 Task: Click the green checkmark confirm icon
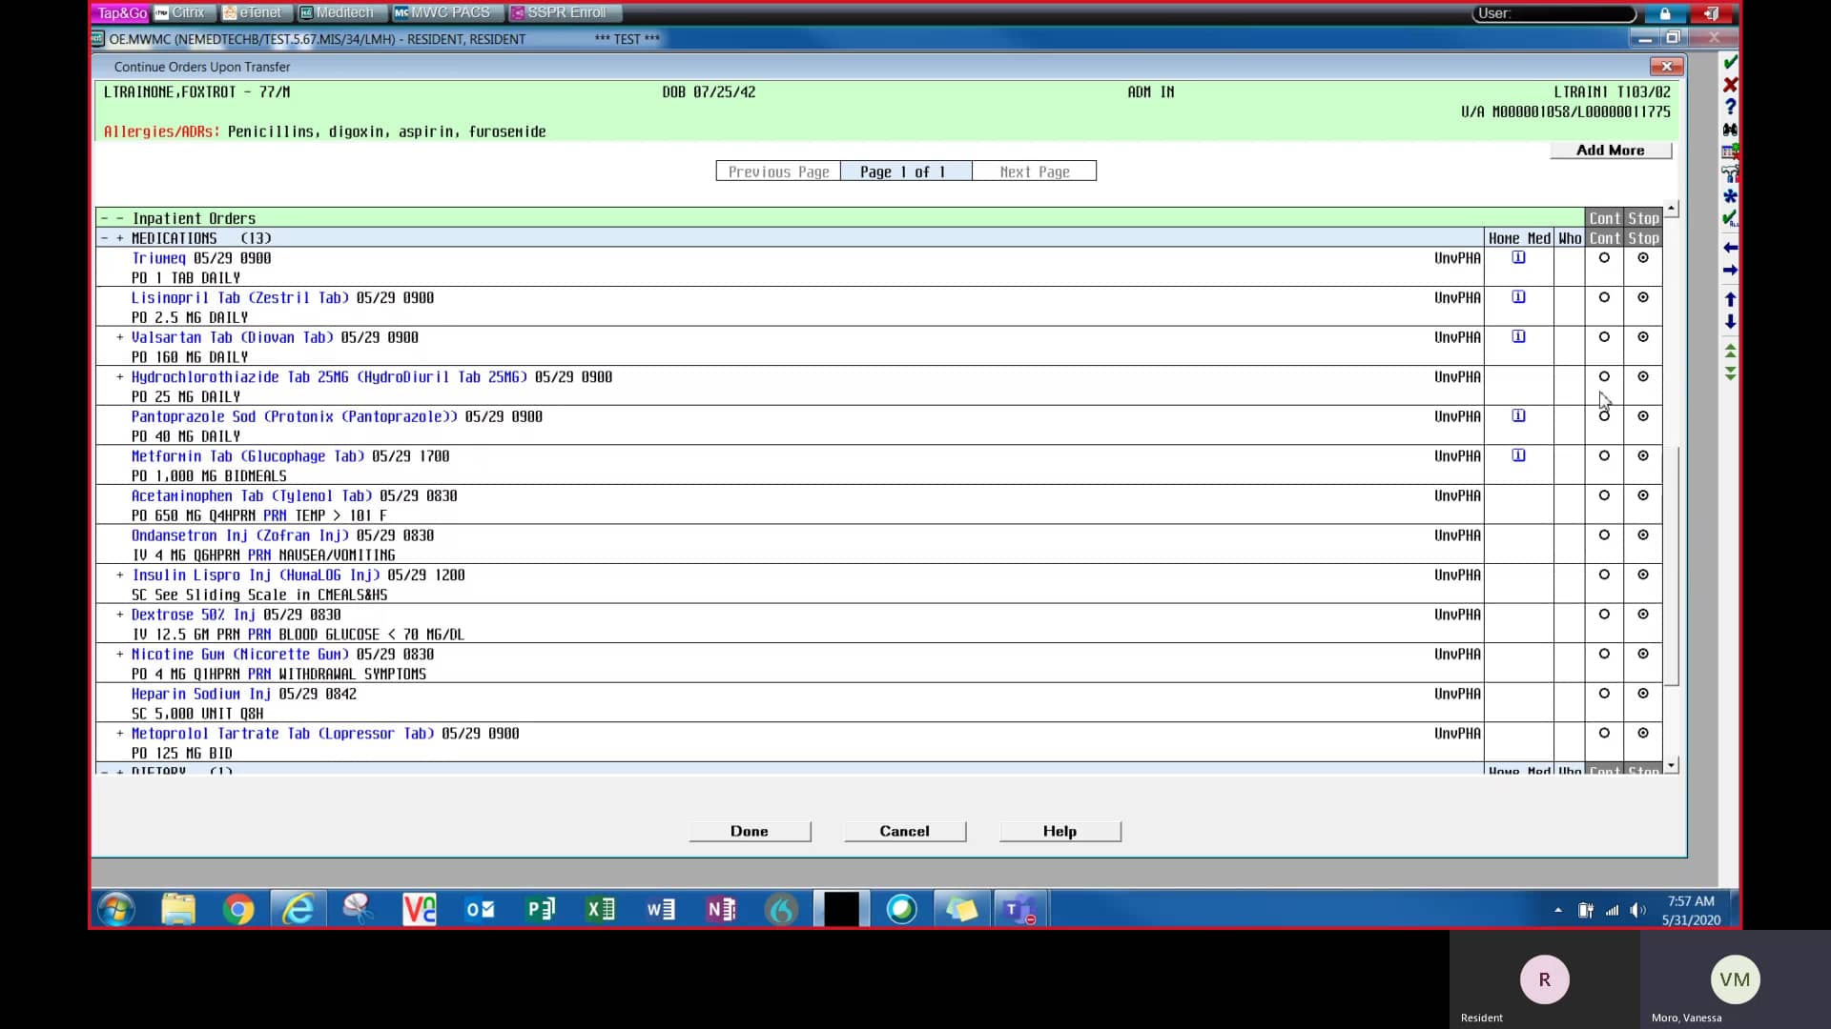1731,62
